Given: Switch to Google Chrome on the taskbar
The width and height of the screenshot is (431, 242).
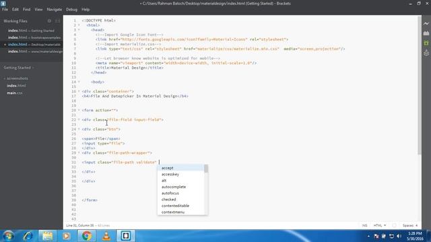Looking at the screenshot, I should [86, 236].
